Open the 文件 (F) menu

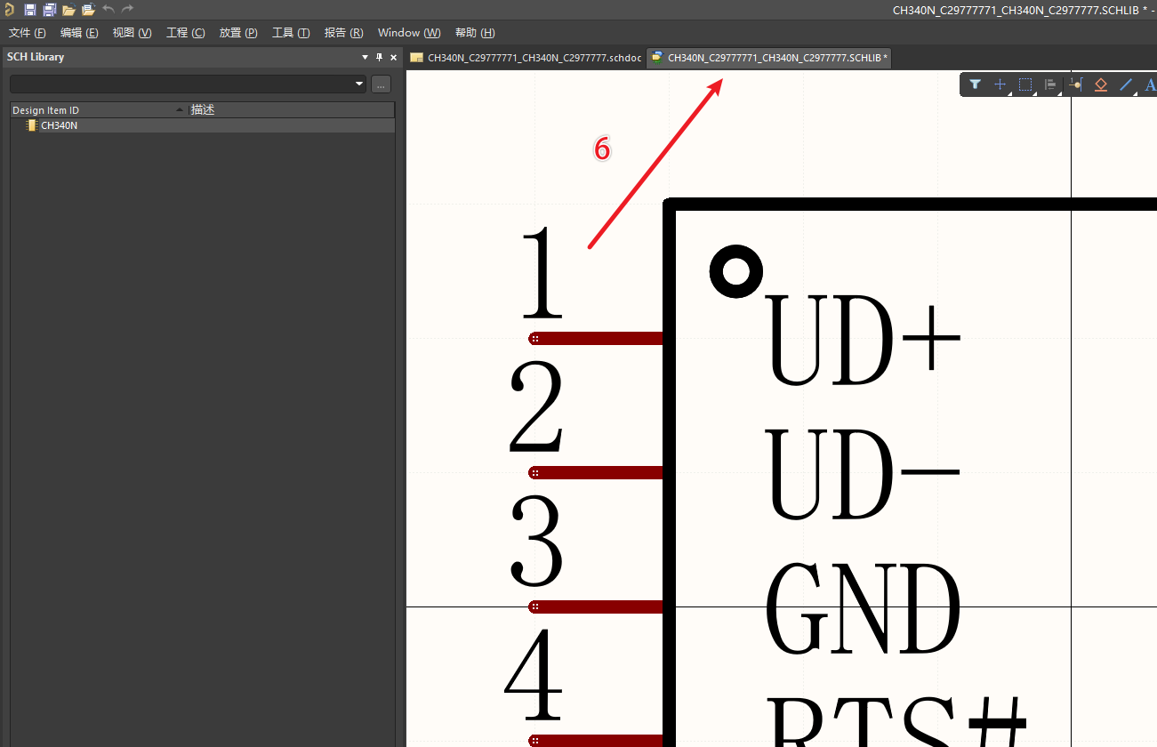coord(28,33)
